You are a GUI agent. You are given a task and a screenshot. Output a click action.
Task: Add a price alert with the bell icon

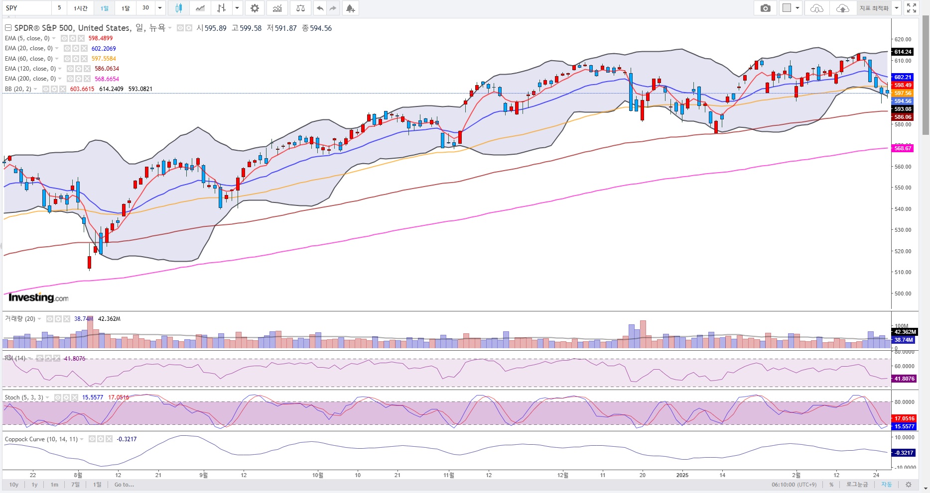(350, 8)
